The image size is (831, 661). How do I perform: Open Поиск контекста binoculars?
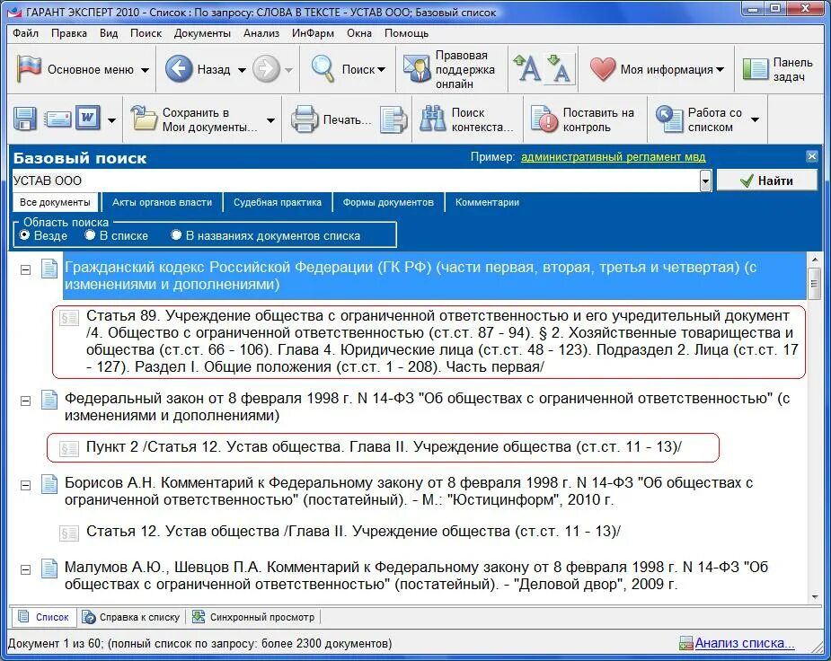coord(432,119)
